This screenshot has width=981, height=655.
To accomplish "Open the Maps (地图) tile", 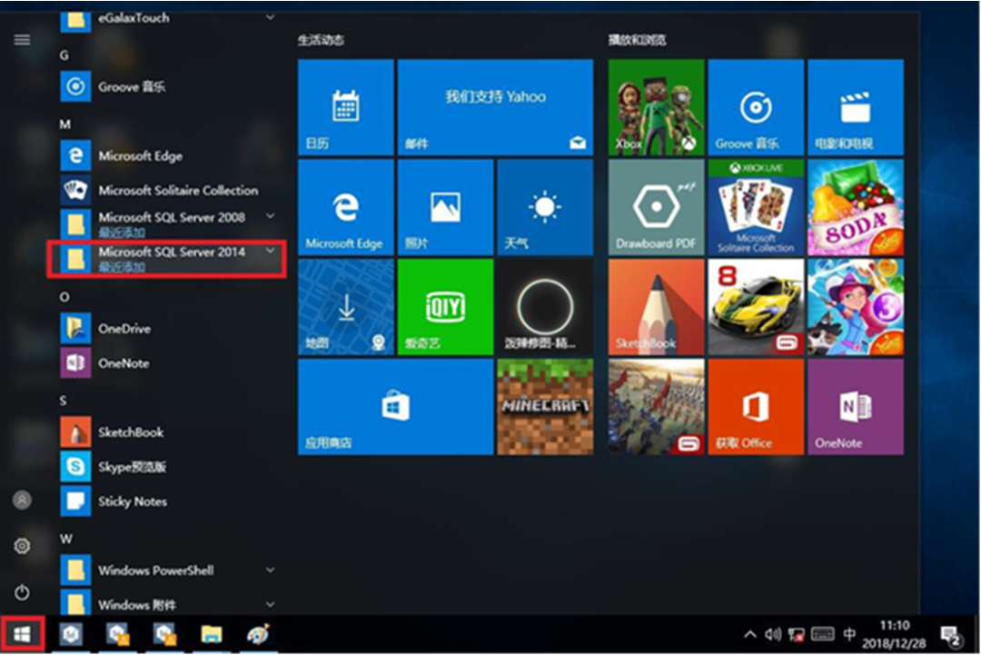I will coord(346,307).
